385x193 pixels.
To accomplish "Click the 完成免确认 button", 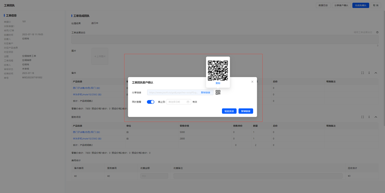I will click(x=361, y=5).
